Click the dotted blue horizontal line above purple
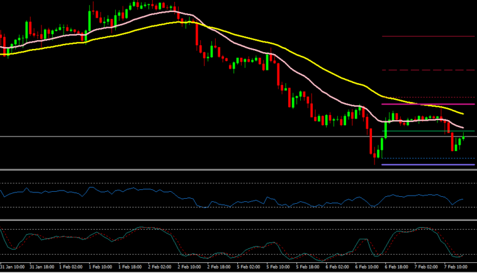 (x=427, y=158)
